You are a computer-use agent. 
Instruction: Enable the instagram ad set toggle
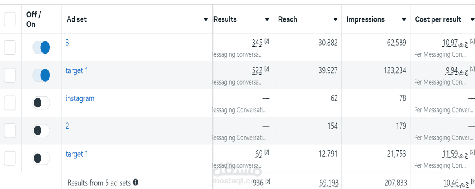[41, 103]
